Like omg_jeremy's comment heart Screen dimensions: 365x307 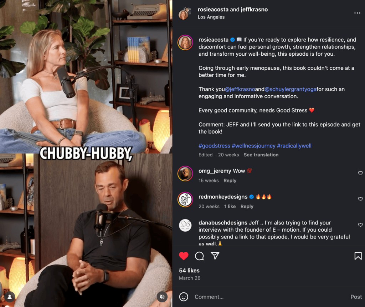click(360, 173)
